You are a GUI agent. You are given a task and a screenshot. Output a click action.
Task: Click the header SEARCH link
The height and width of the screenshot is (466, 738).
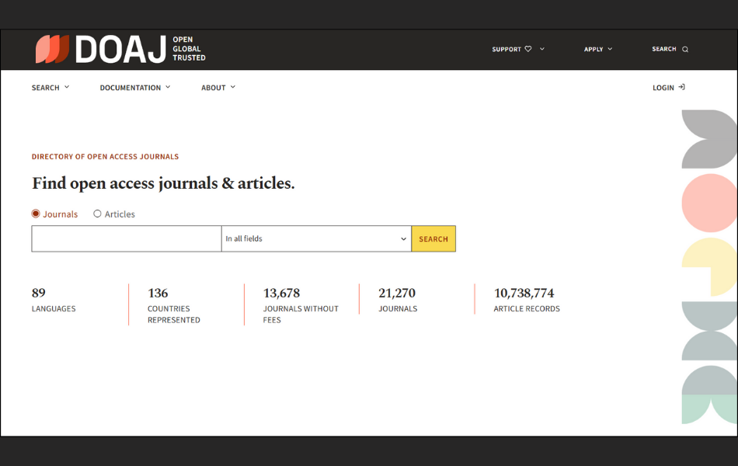[670, 49]
